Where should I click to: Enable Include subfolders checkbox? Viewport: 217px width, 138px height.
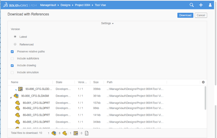(x=12, y=59)
